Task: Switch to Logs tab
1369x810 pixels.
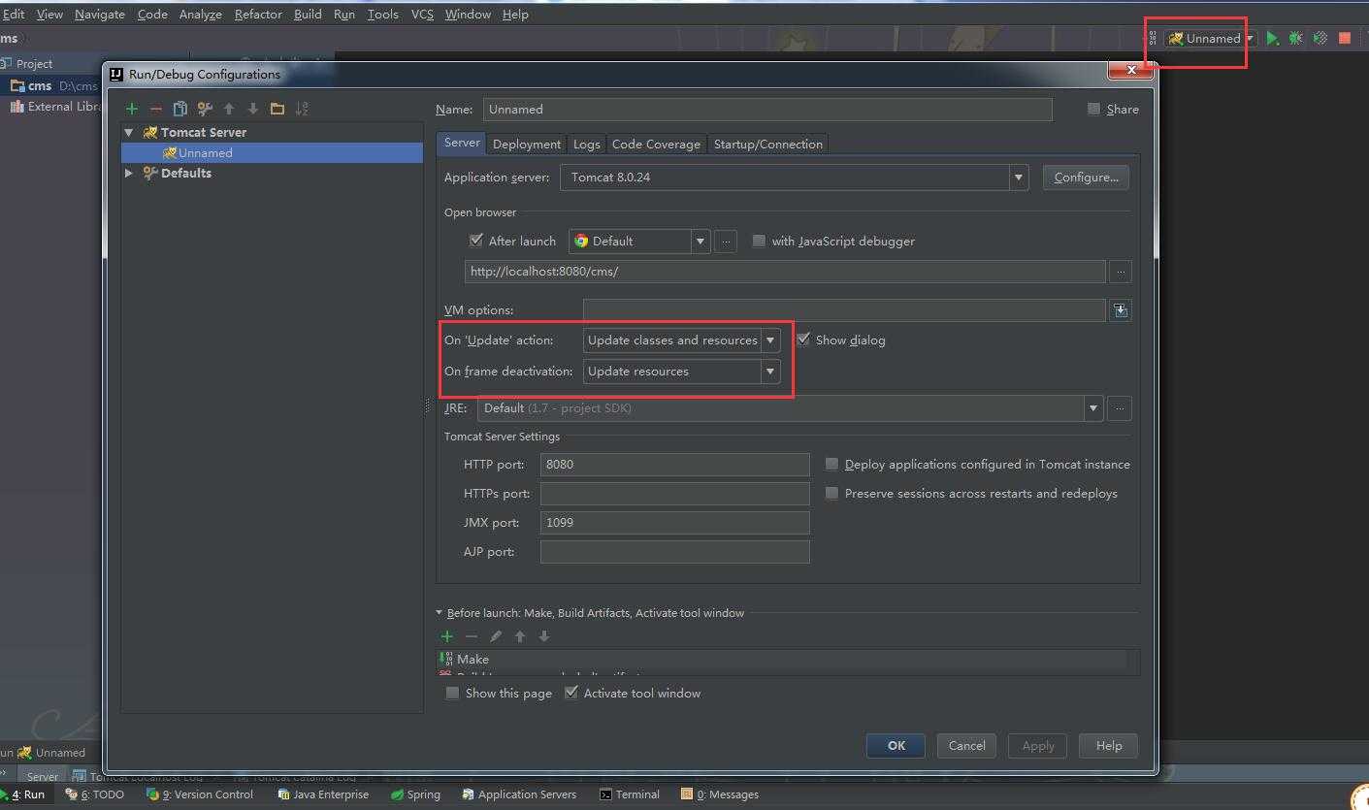Action: tap(586, 144)
